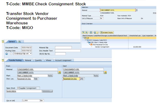The height and width of the screenshot is (103, 158).
Task: Click the Supplier Consignment text field
Action: [29, 88]
